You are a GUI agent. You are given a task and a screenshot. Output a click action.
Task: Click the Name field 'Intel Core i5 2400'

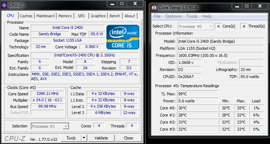67,28
